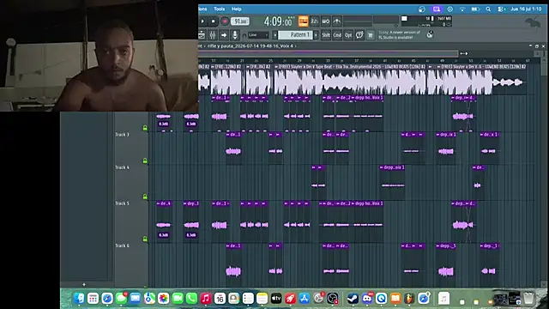Click the 0.3dB value under the de..4 clip
The width and height of the screenshot is (549, 309).
click(164, 235)
